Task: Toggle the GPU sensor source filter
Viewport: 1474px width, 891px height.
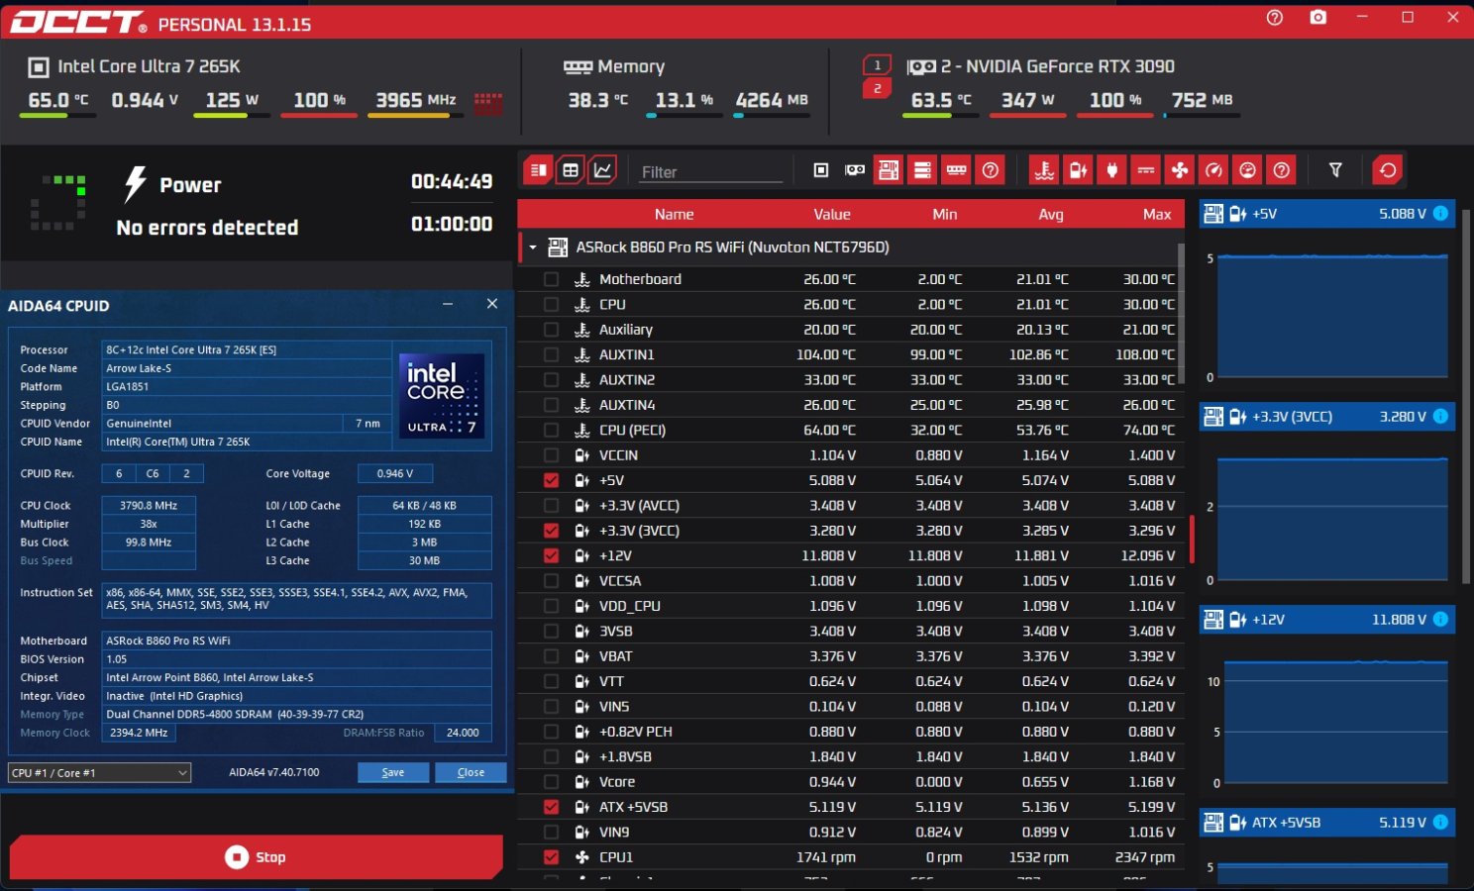Action: 855,170
